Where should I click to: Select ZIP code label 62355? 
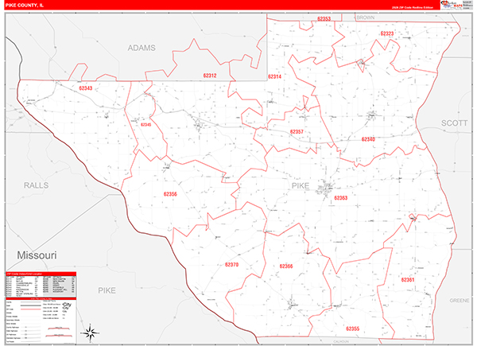[353, 329]
